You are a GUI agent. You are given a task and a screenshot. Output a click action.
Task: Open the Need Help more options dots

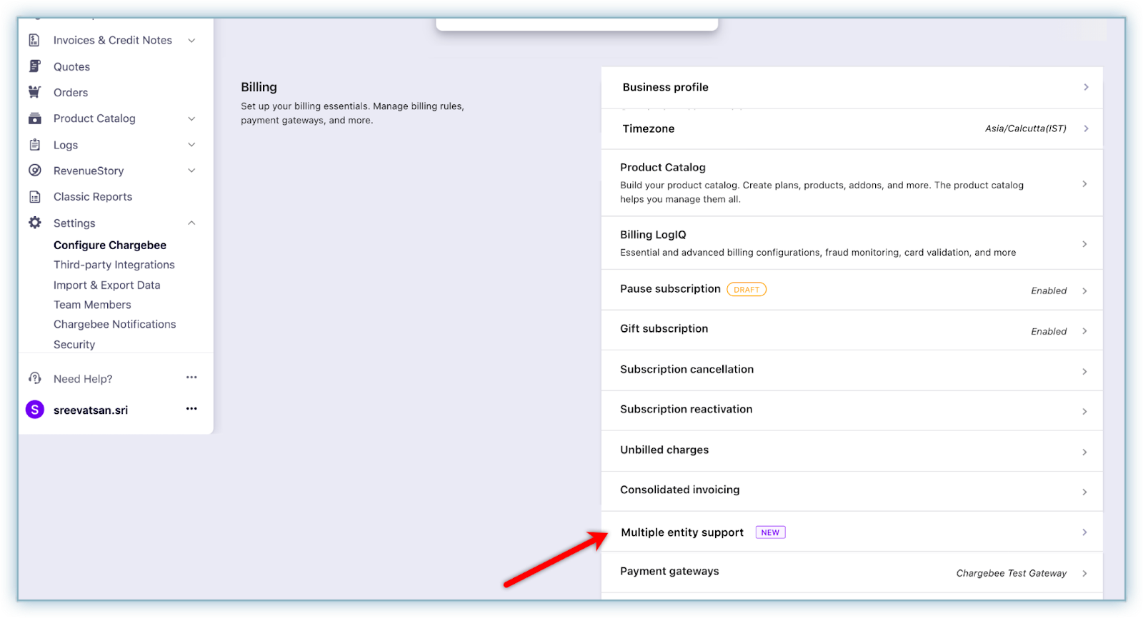click(191, 378)
